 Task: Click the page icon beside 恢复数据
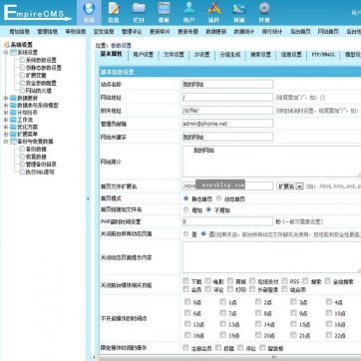pos(22,157)
